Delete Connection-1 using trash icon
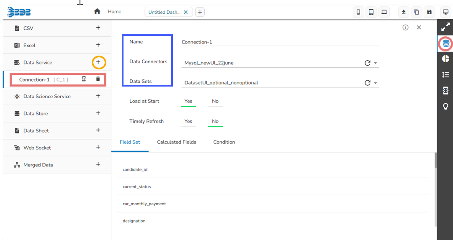453x240 pixels. tap(98, 79)
